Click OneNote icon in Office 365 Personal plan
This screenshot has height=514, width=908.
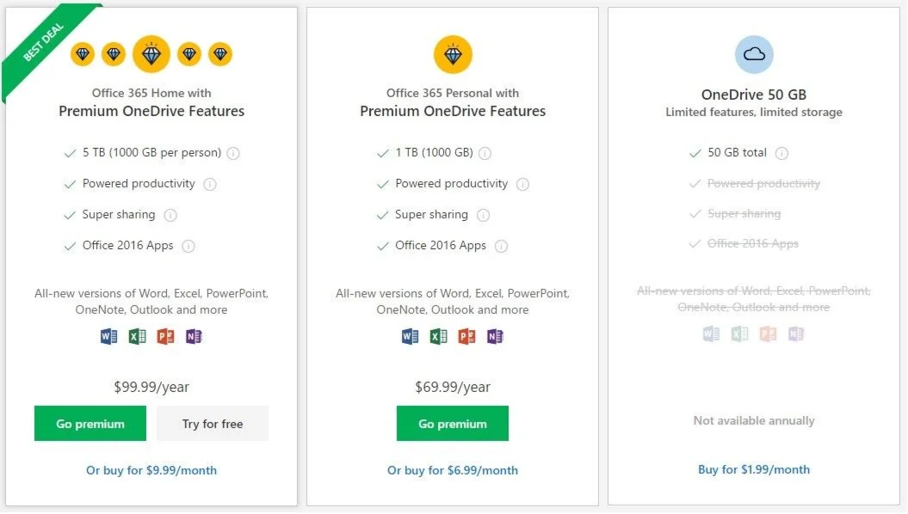(495, 336)
